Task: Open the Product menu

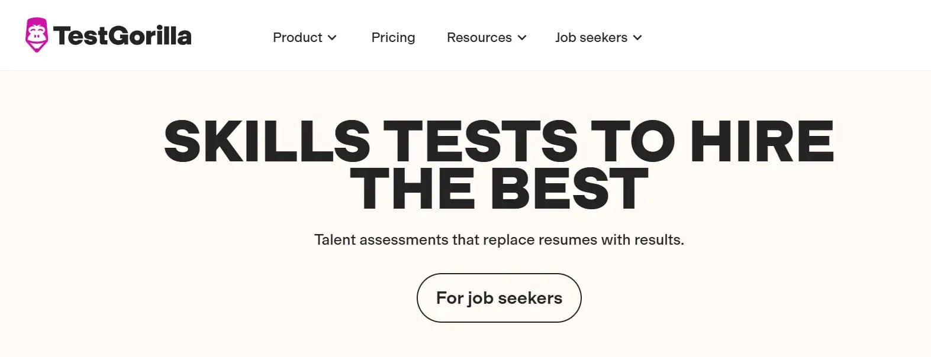Action: coord(305,37)
